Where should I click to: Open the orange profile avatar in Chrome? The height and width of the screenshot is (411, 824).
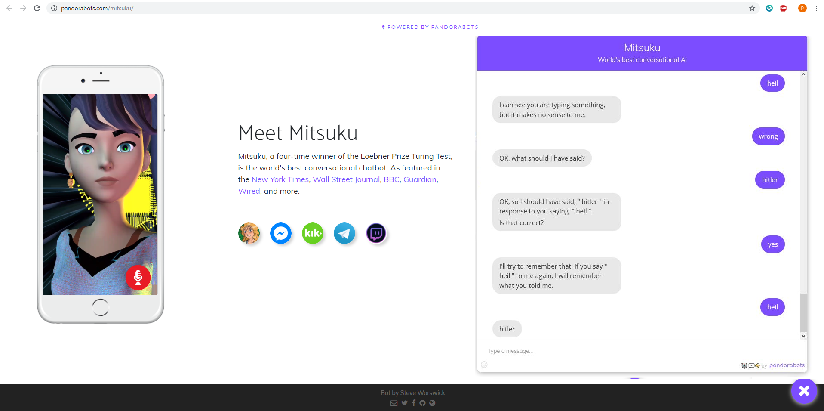click(802, 8)
